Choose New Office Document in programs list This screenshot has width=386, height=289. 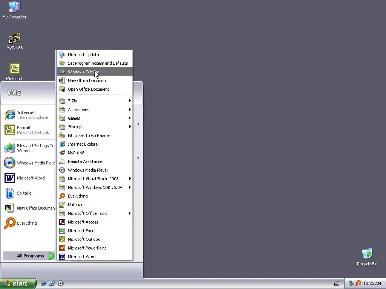point(95,81)
